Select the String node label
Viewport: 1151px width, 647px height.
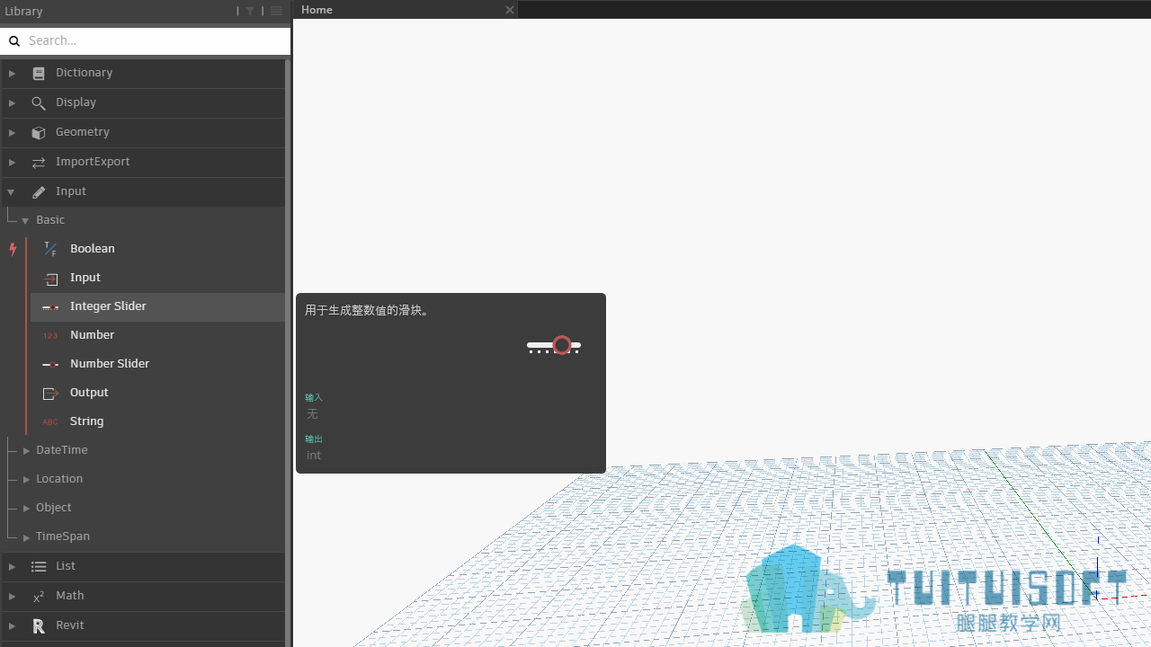point(86,421)
